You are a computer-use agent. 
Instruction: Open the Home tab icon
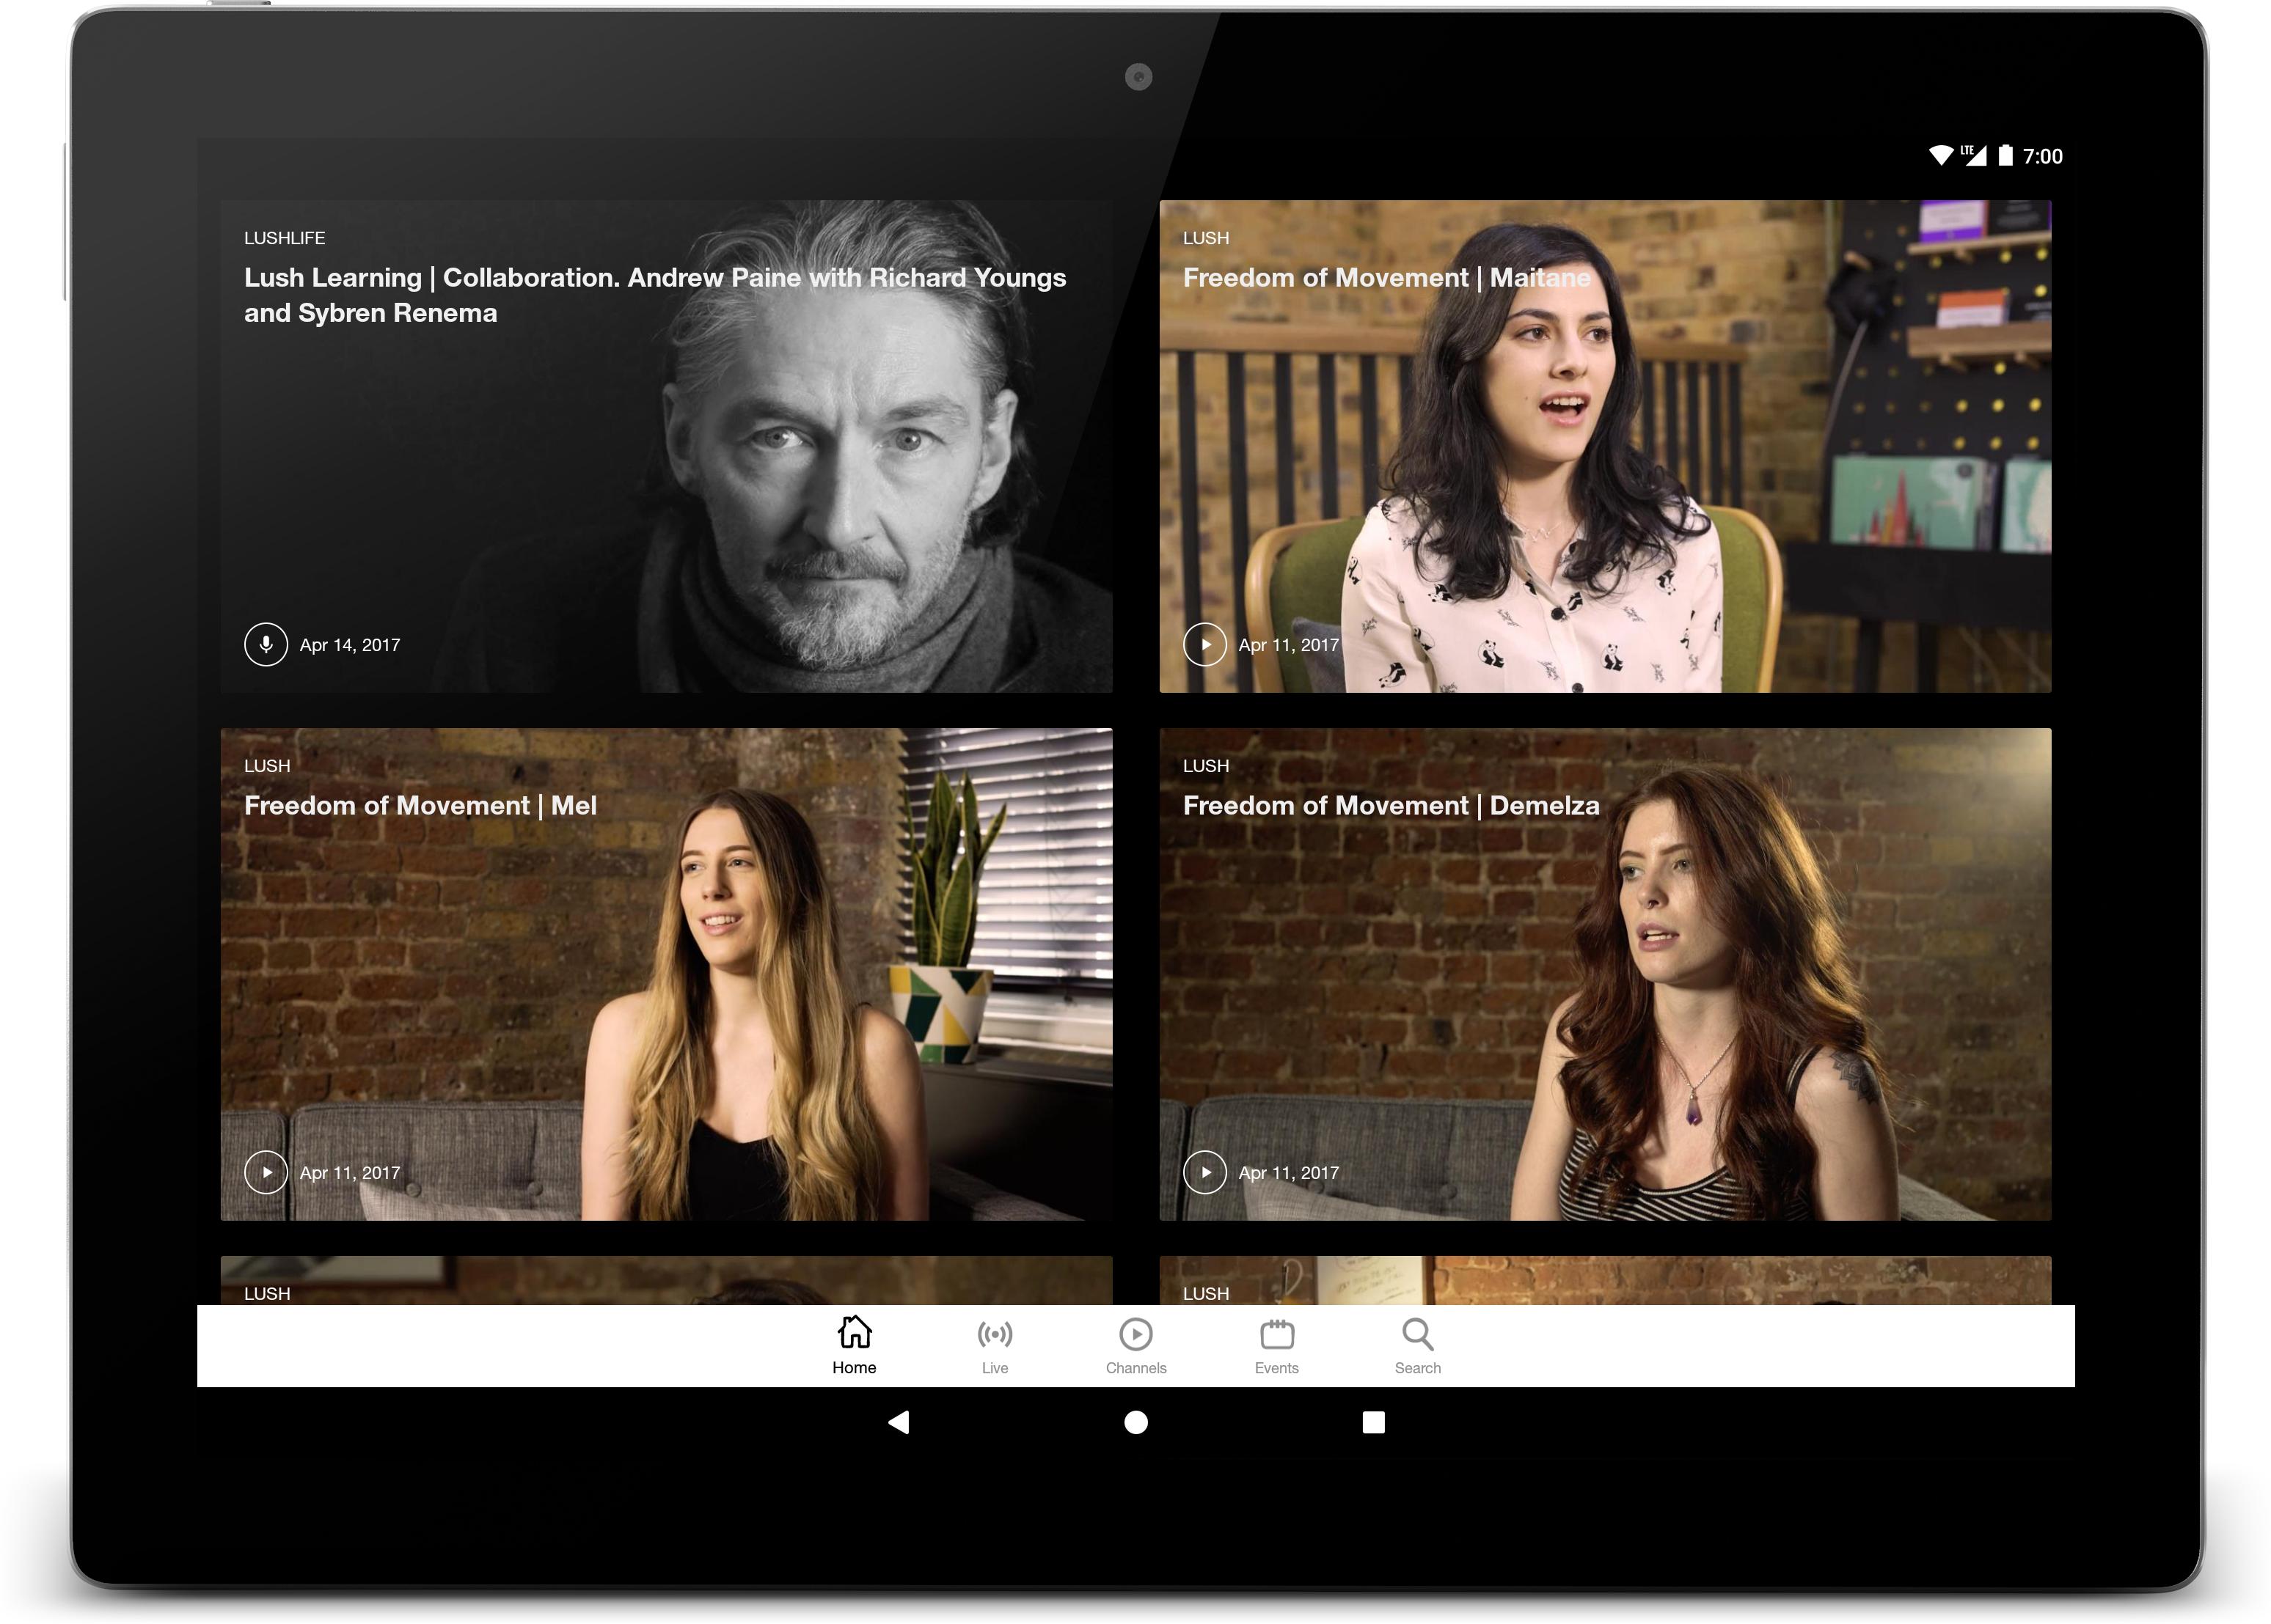[x=855, y=1333]
